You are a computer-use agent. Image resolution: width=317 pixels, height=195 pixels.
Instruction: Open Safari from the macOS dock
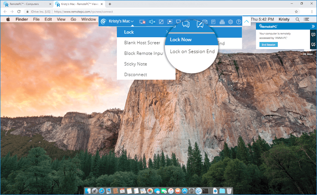[102, 191]
